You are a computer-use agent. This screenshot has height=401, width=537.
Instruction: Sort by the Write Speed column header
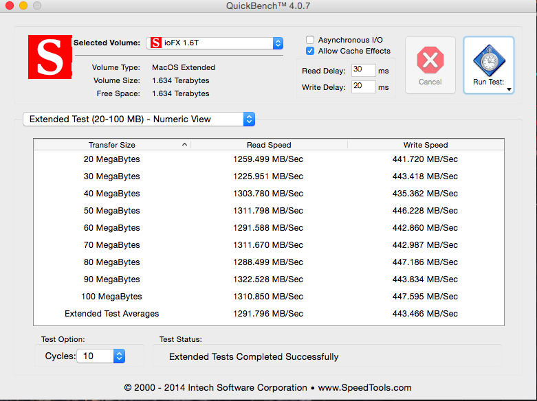point(426,145)
